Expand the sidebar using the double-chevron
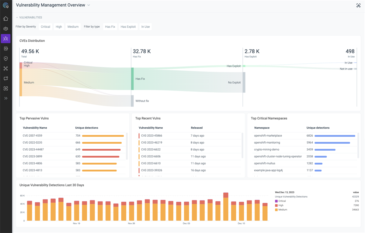 click(5, 98)
